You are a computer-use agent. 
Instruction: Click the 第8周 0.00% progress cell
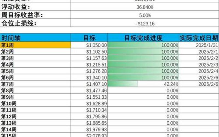[x=143, y=90]
